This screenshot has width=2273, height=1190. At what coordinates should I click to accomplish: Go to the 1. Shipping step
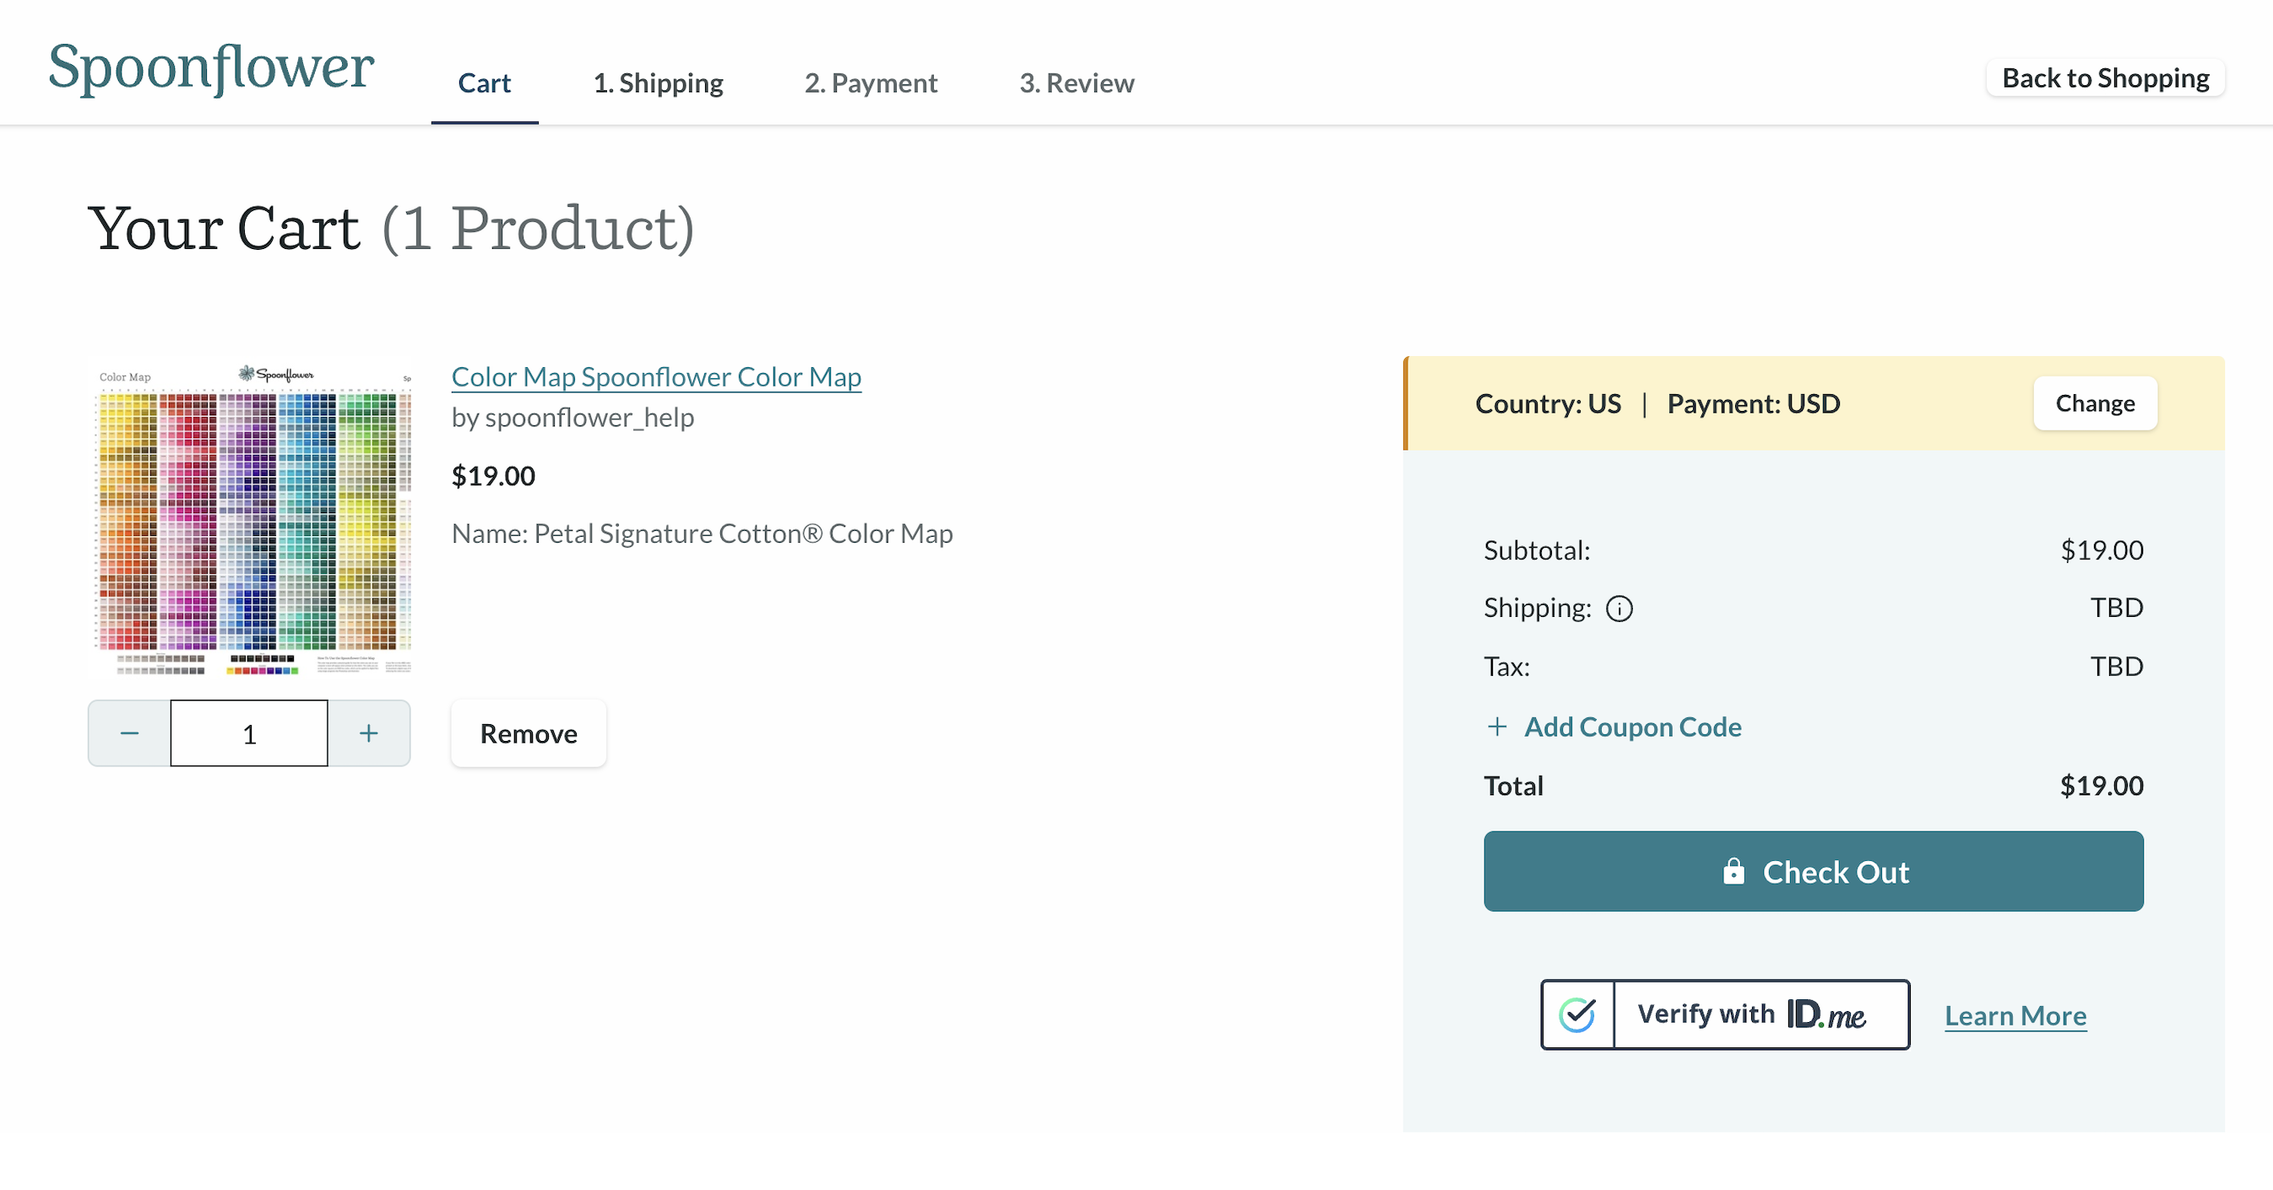(658, 83)
